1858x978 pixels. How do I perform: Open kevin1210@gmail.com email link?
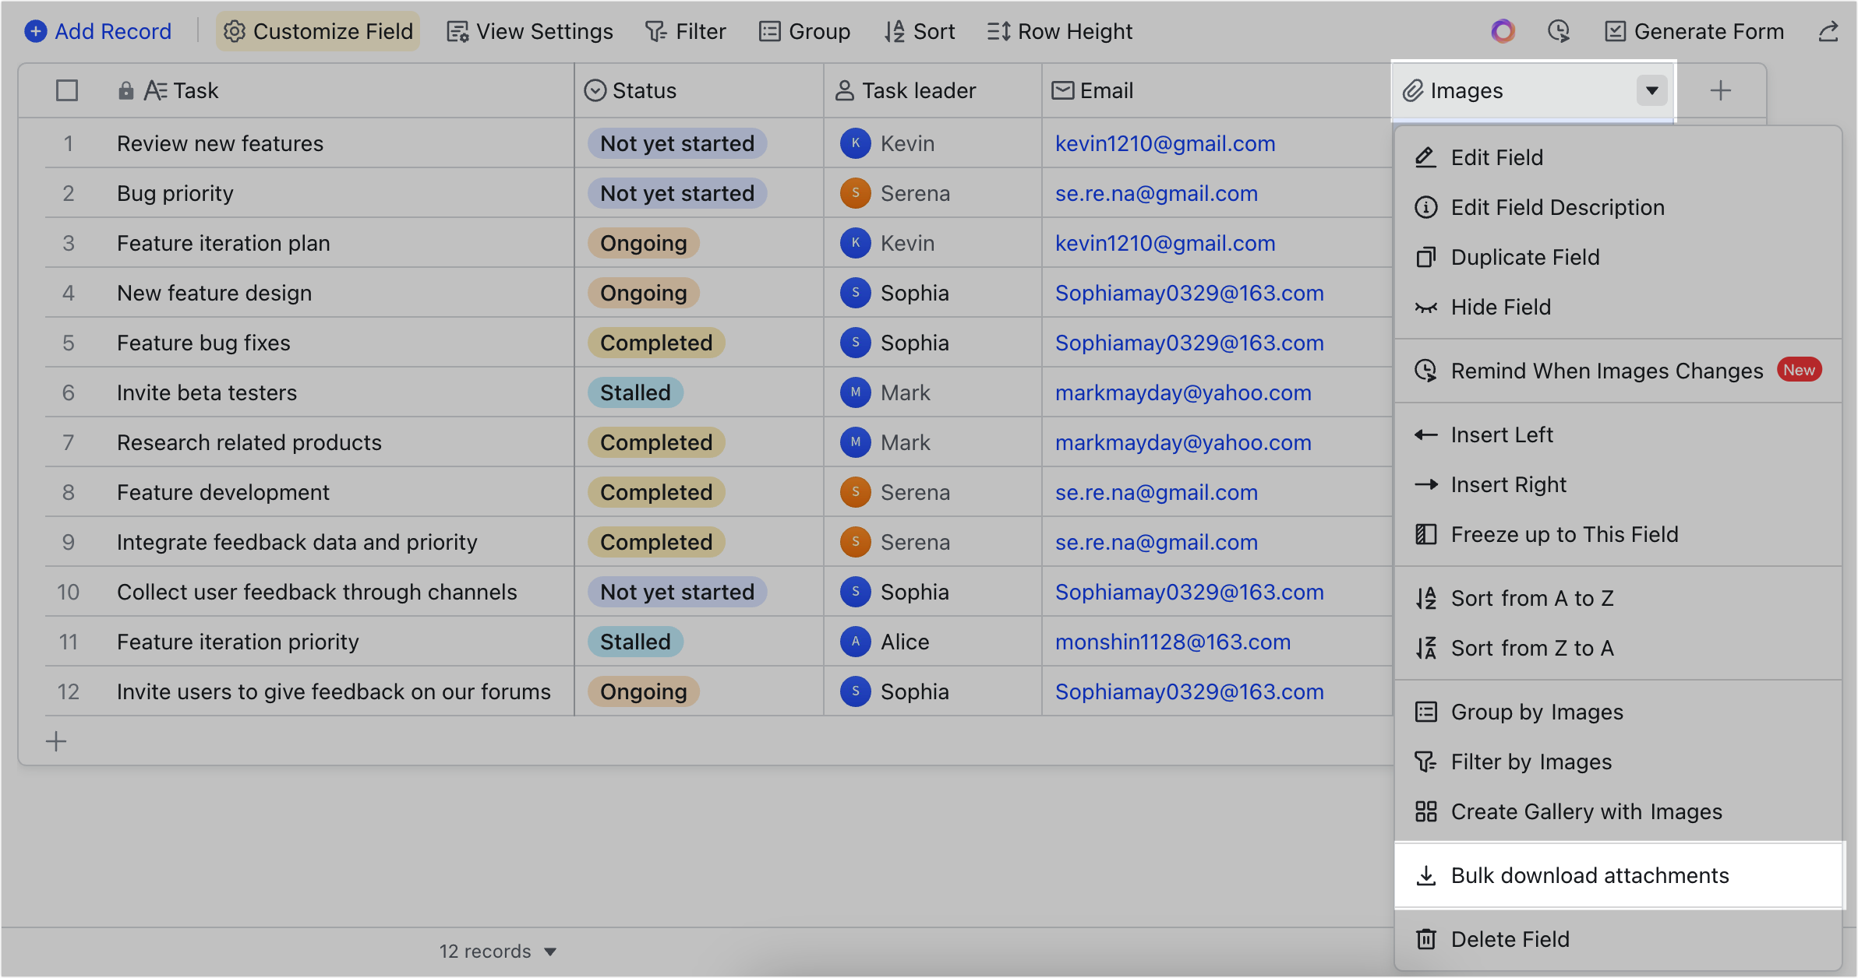pos(1166,143)
